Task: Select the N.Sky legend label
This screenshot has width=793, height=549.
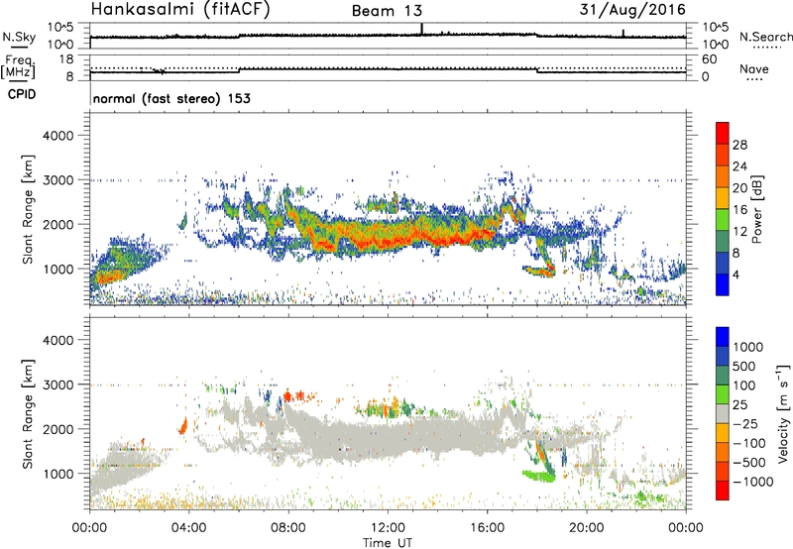Action: click(x=19, y=37)
